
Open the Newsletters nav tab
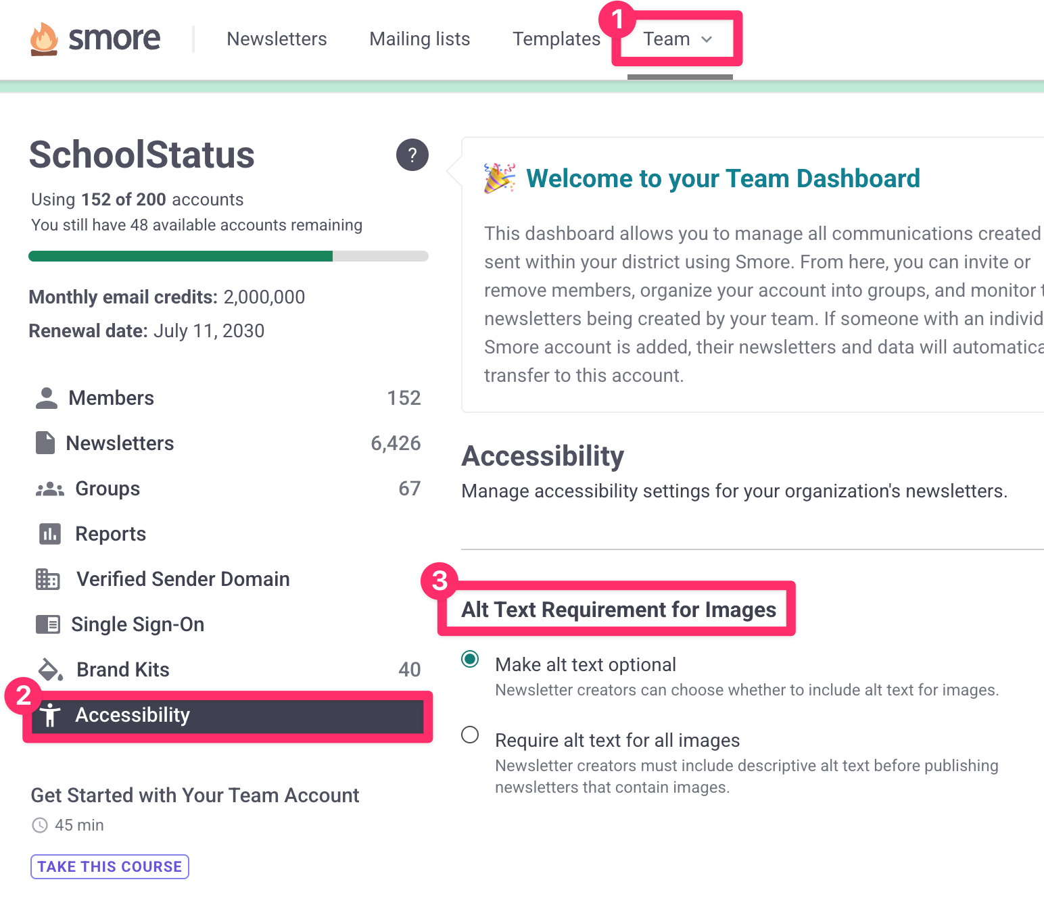[277, 39]
